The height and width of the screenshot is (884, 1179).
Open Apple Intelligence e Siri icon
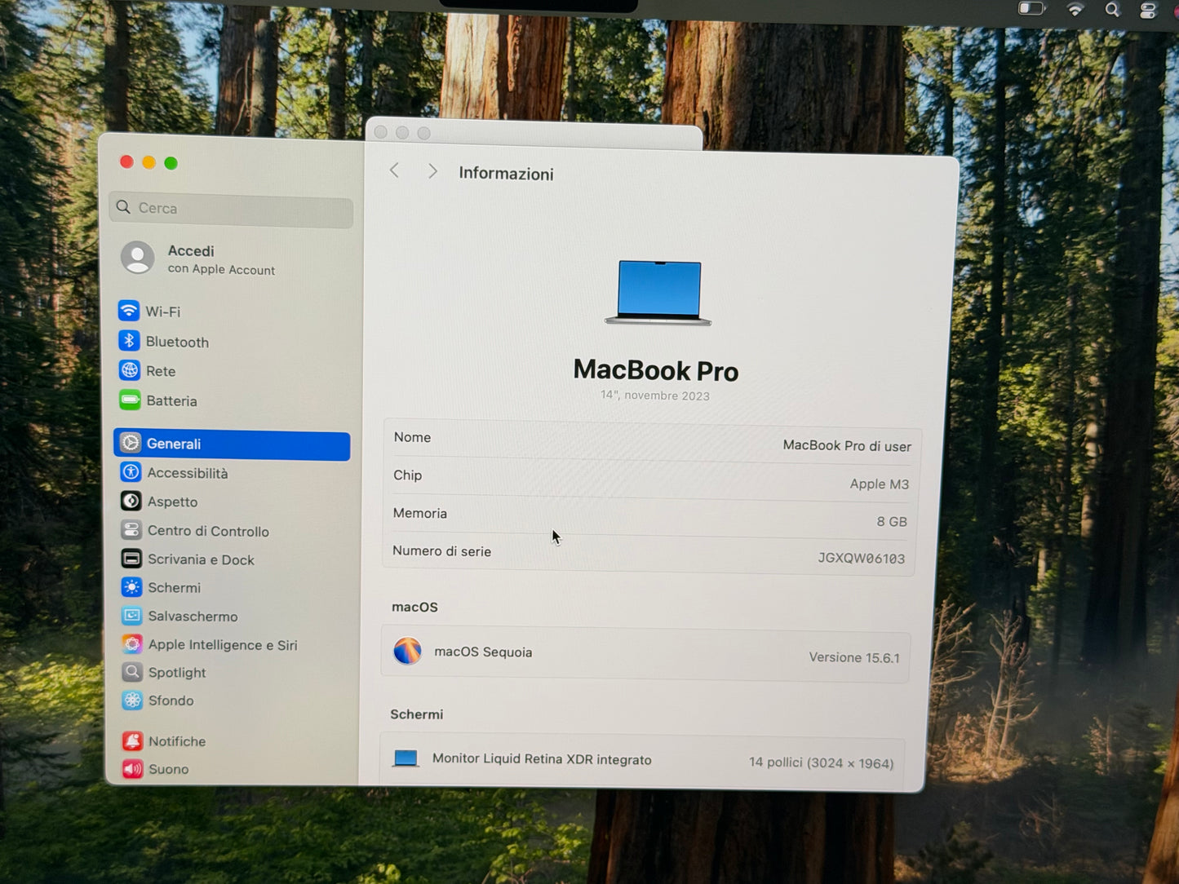coord(132,644)
